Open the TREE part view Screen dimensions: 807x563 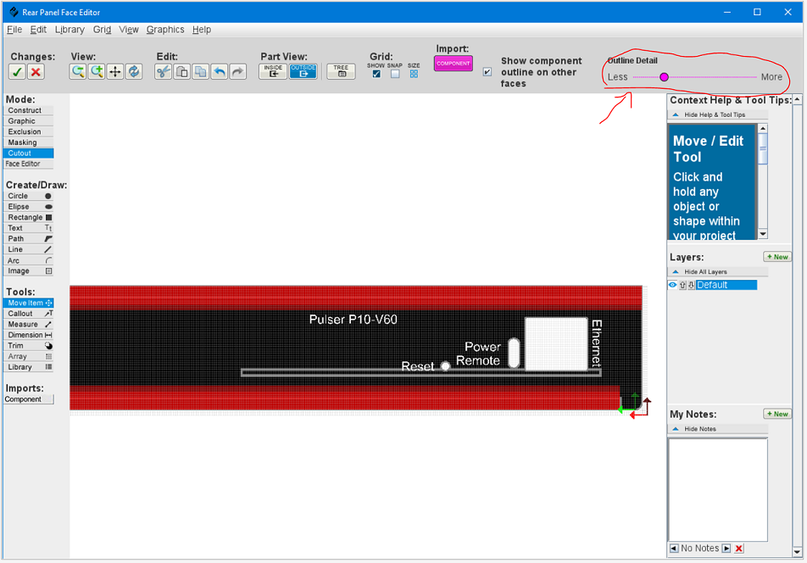click(x=340, y=72)
